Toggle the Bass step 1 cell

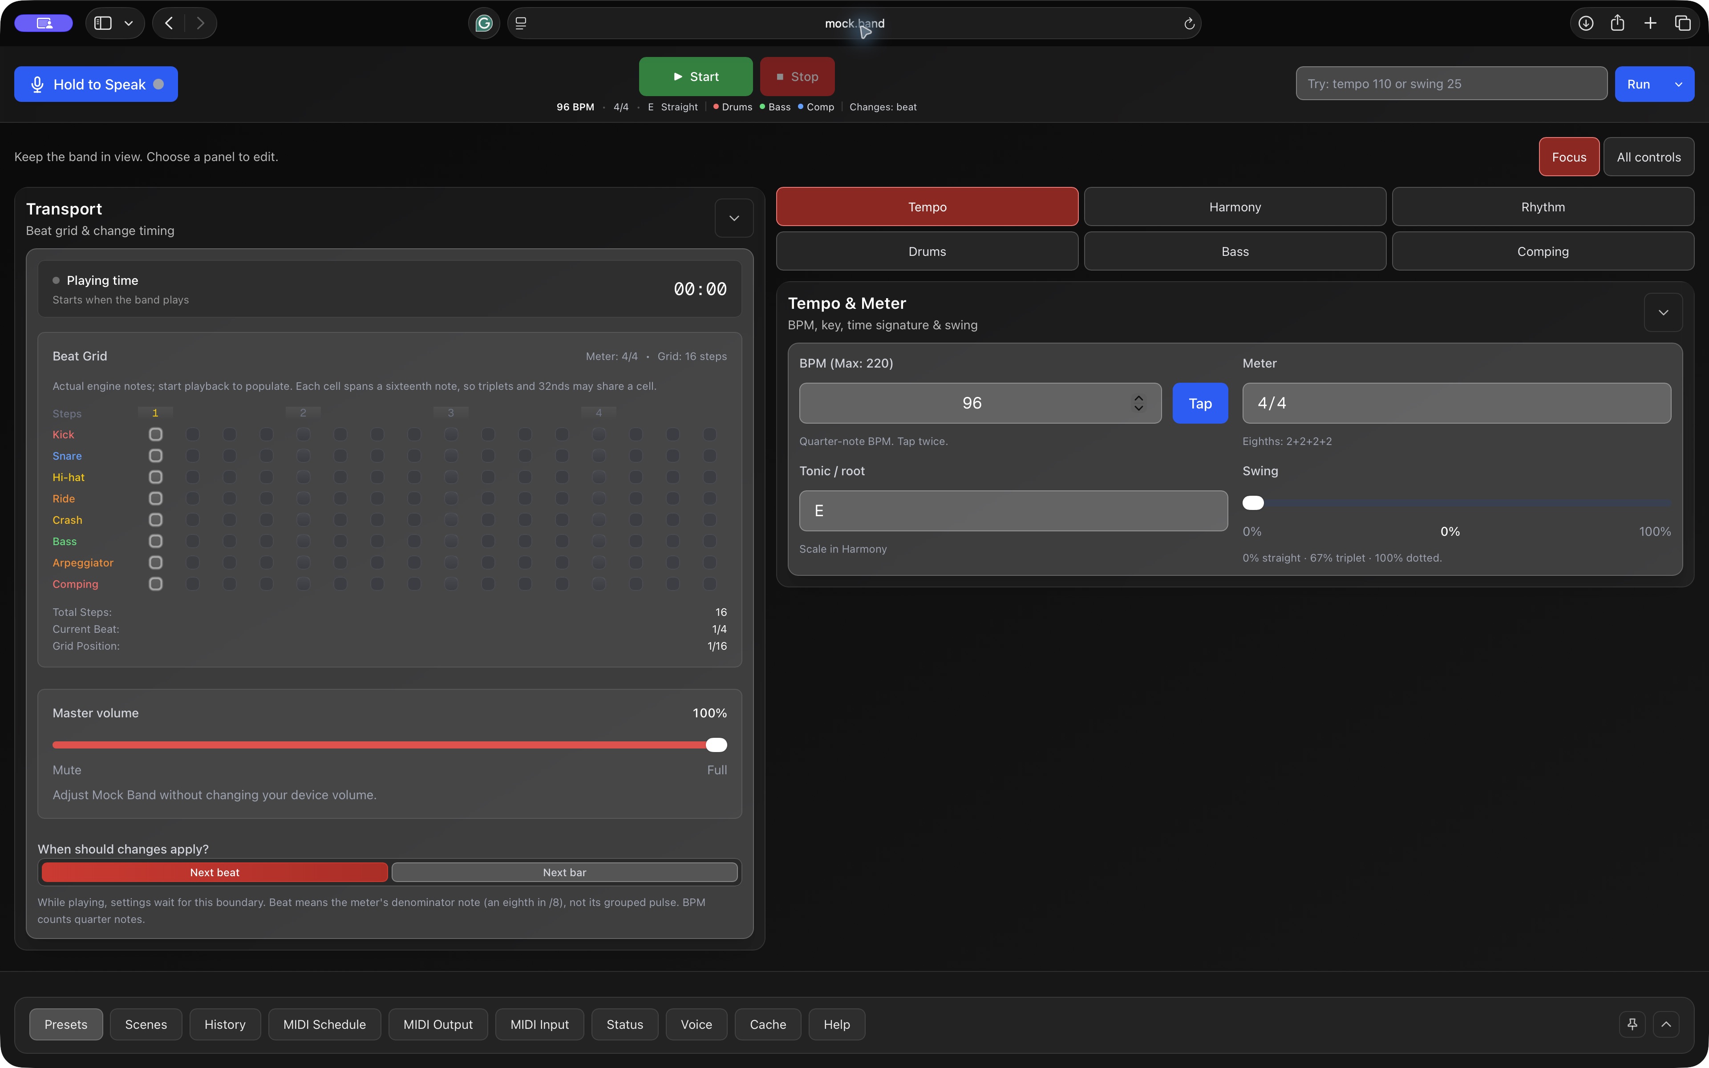[x=155, y=541]
